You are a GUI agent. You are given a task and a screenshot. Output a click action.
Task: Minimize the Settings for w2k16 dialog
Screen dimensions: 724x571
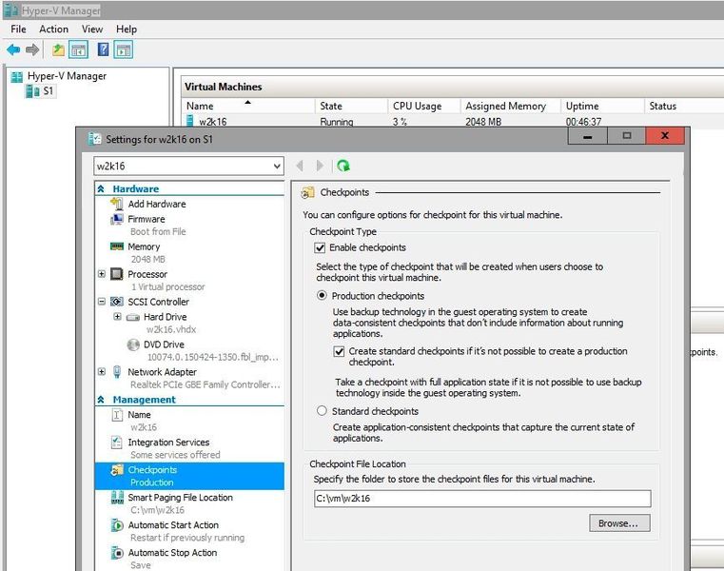[x=587, y=136]
